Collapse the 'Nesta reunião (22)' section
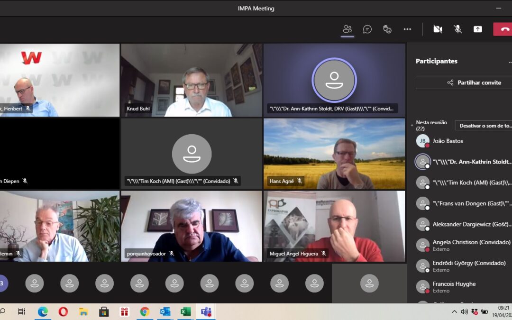Image resolution: width=512 pixels, height=320 pixels. click(x=412, y=125)
